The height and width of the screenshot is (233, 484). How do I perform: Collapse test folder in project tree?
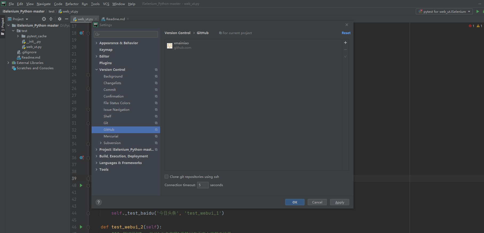[13, 31]
